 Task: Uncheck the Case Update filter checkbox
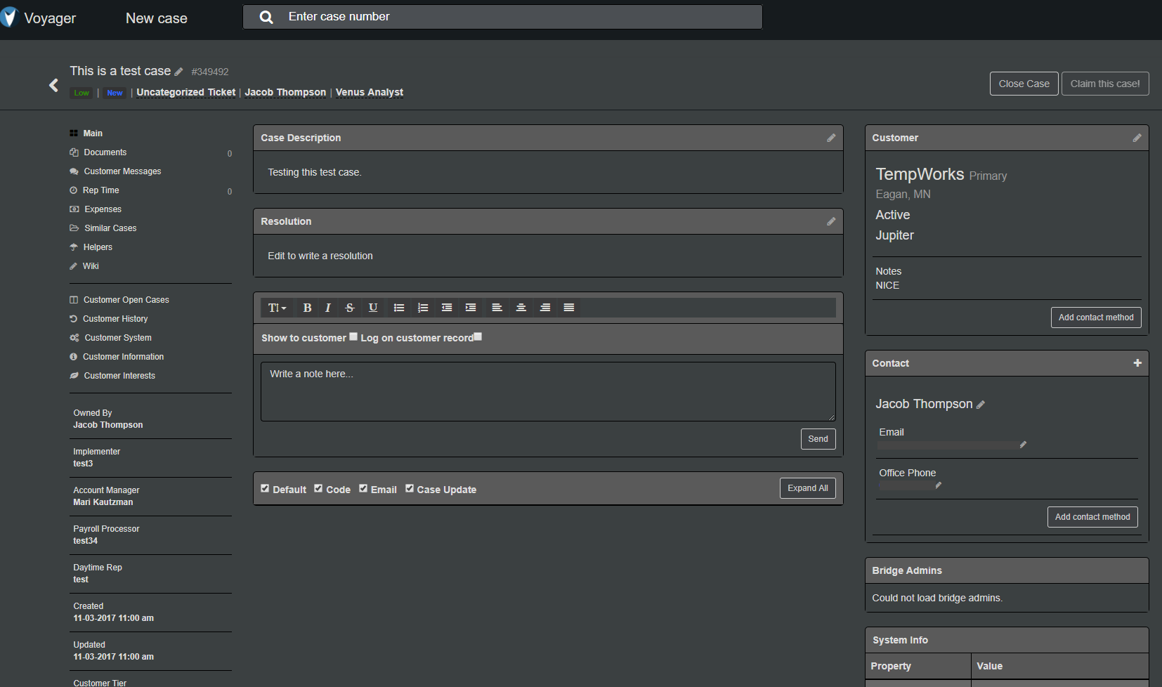click(x=410, y=488)
